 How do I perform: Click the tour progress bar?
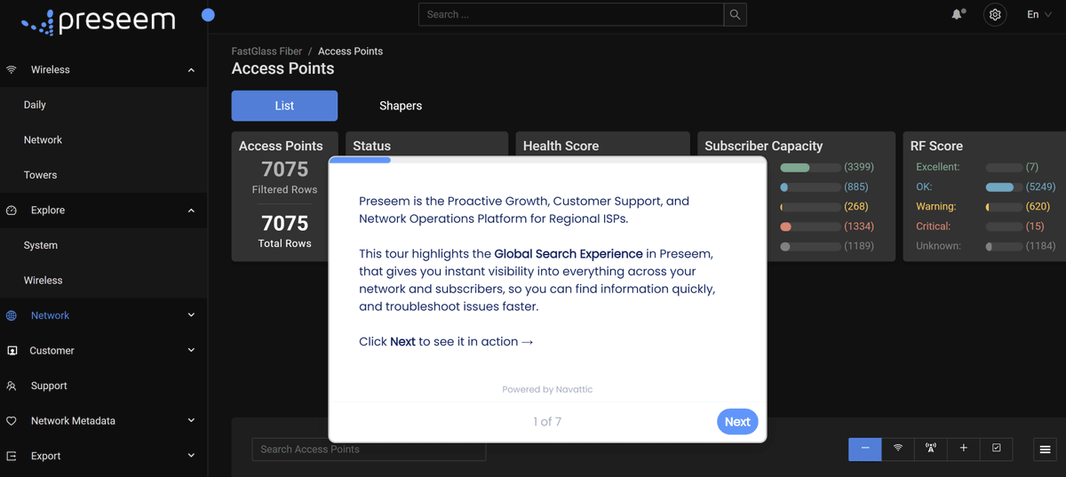pos(547,160)
